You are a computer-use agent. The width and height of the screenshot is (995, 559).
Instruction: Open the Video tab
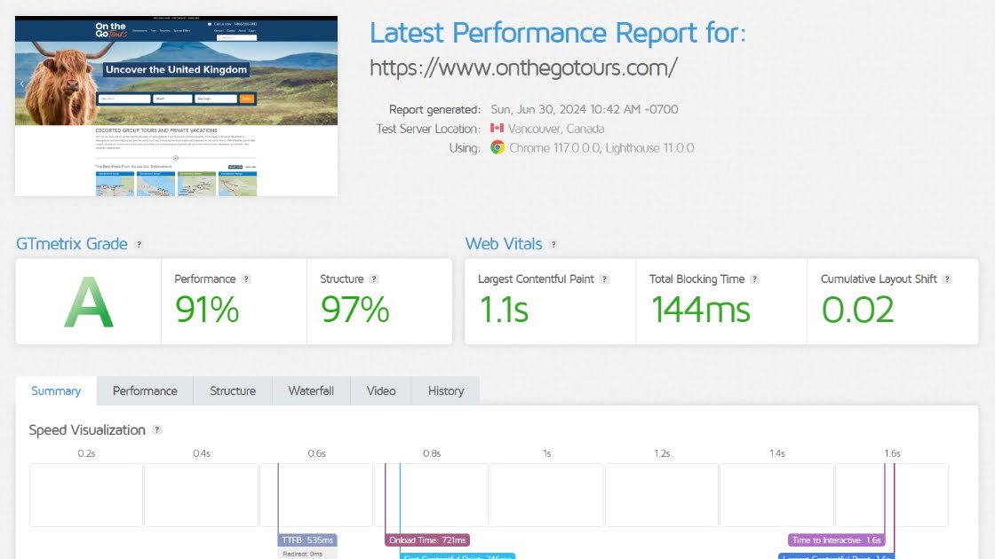[x=381, y=390]
